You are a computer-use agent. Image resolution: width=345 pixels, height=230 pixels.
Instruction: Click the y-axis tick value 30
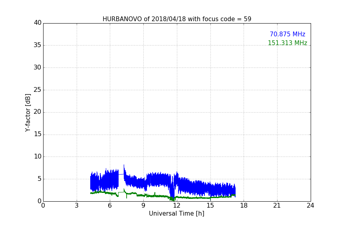point(38,67)
